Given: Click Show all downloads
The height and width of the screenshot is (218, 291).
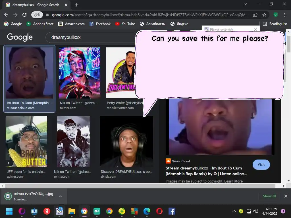Looking at the screenshot, I should tap(269, 196).
